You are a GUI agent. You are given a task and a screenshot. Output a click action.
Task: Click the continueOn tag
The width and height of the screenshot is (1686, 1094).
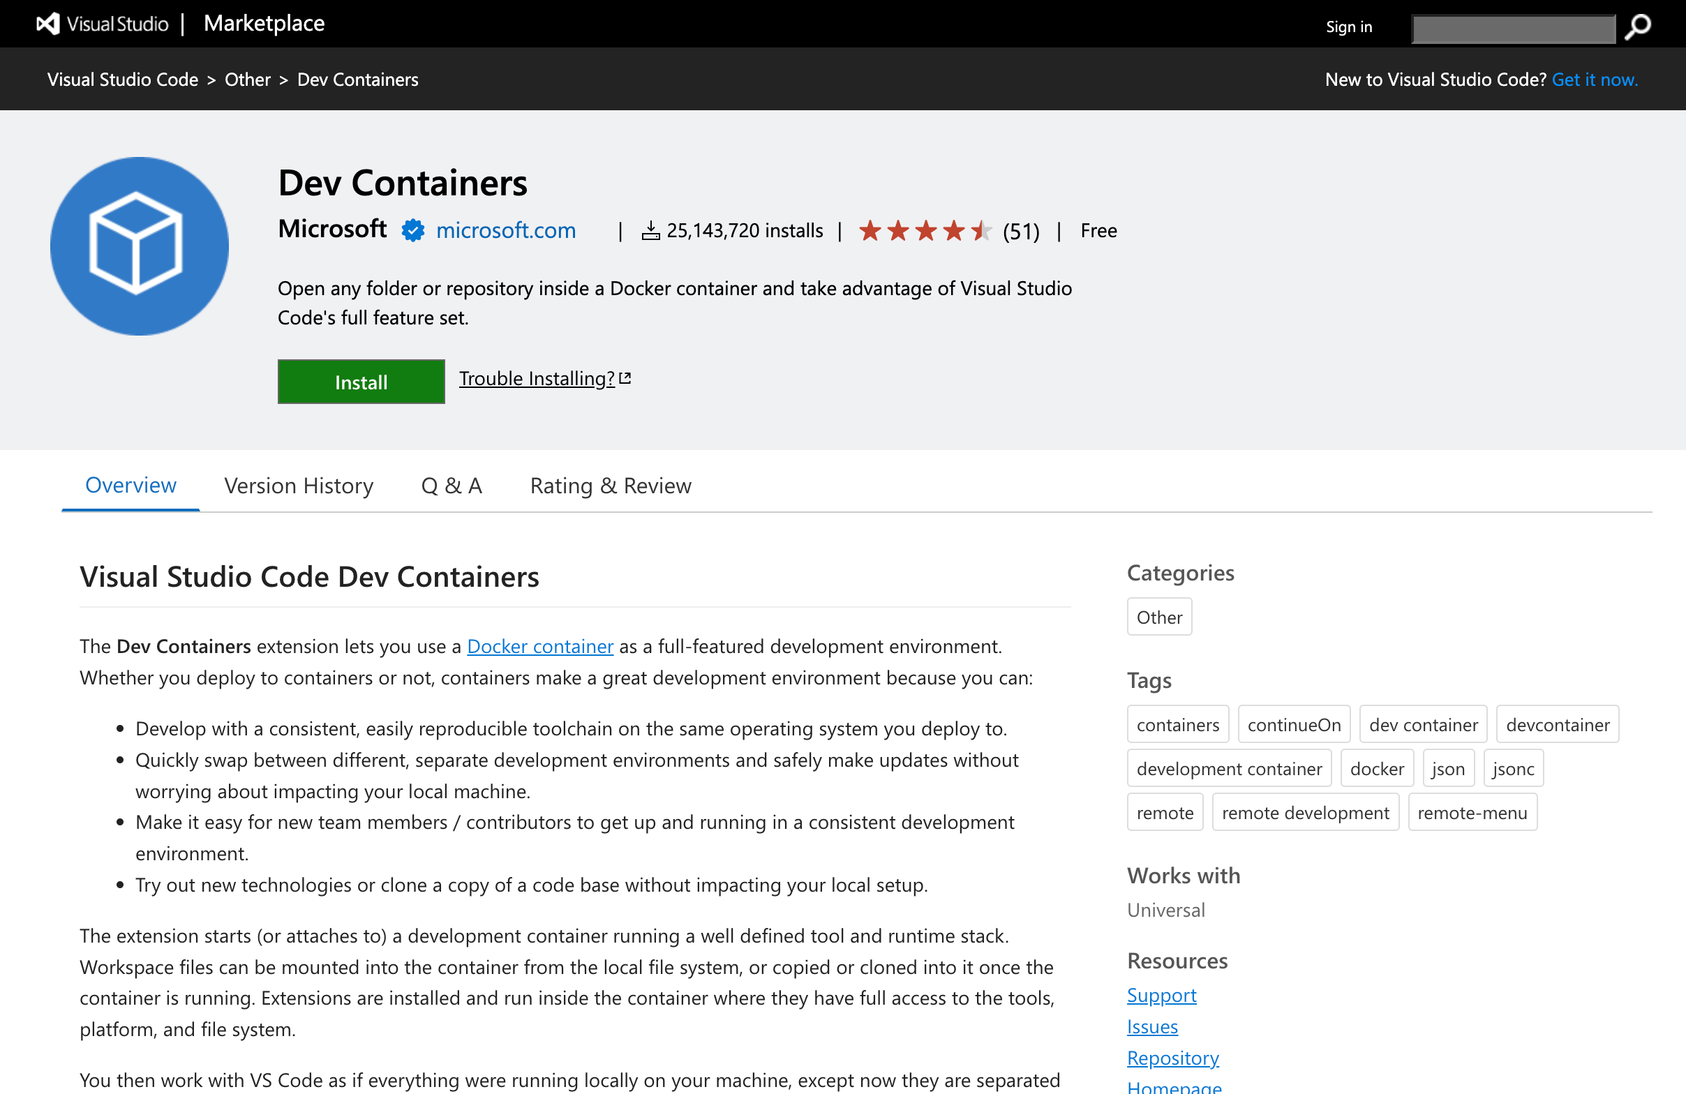tap(1294, 724)
